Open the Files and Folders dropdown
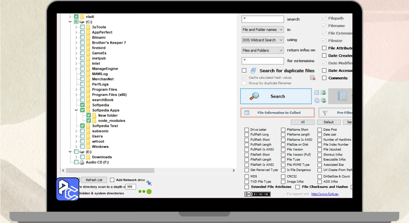This screenshot has height=223, width=409. coord(263,50)
